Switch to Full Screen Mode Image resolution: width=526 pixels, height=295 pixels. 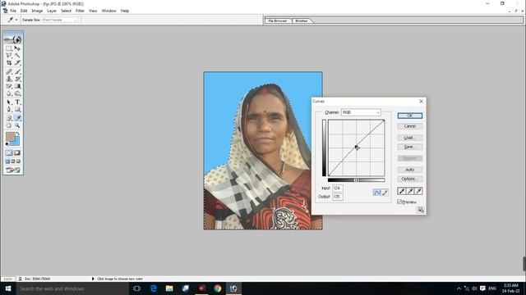tap(18, 161)
